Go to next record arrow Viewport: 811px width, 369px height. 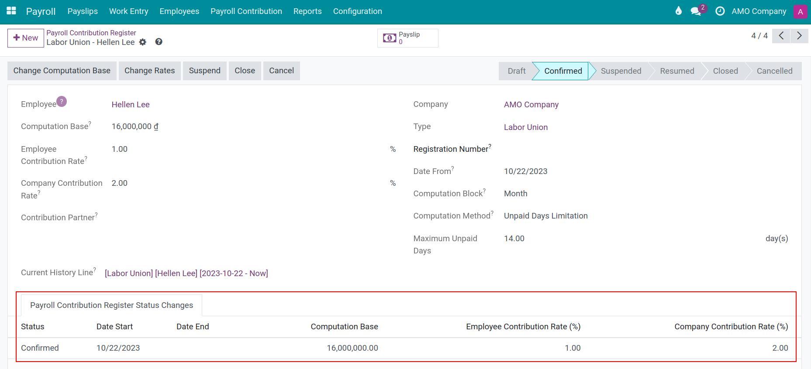pyautogui.click(x=799, y=36)
